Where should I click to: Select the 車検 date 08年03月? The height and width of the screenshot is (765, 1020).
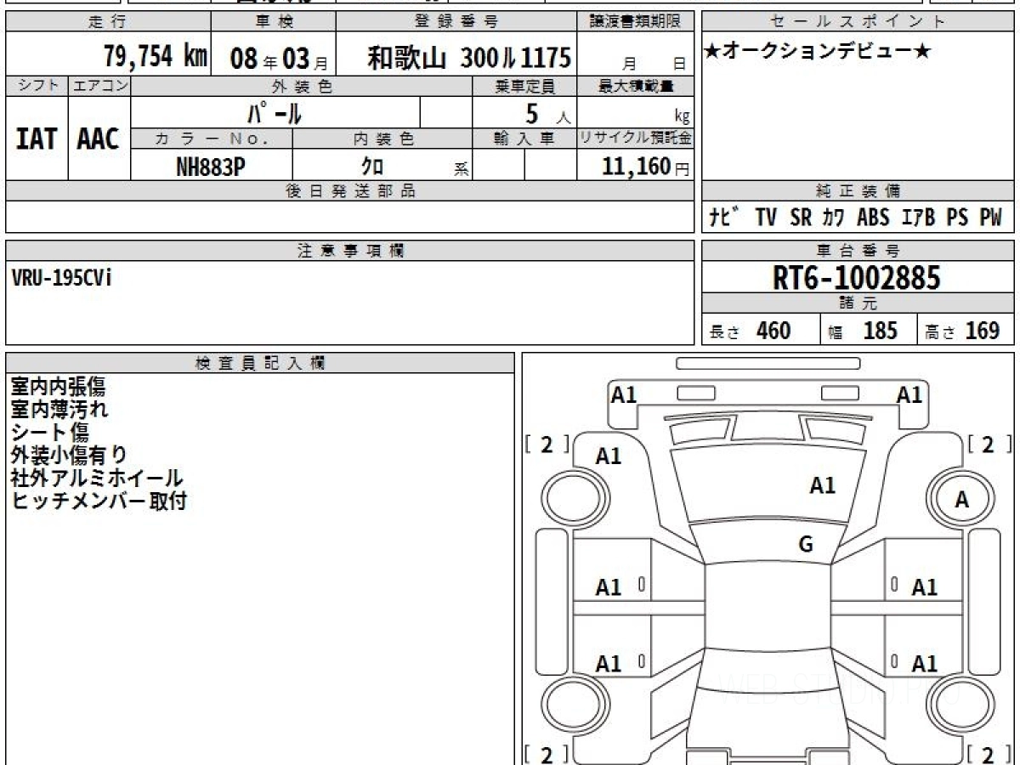(x=279, y=59)
